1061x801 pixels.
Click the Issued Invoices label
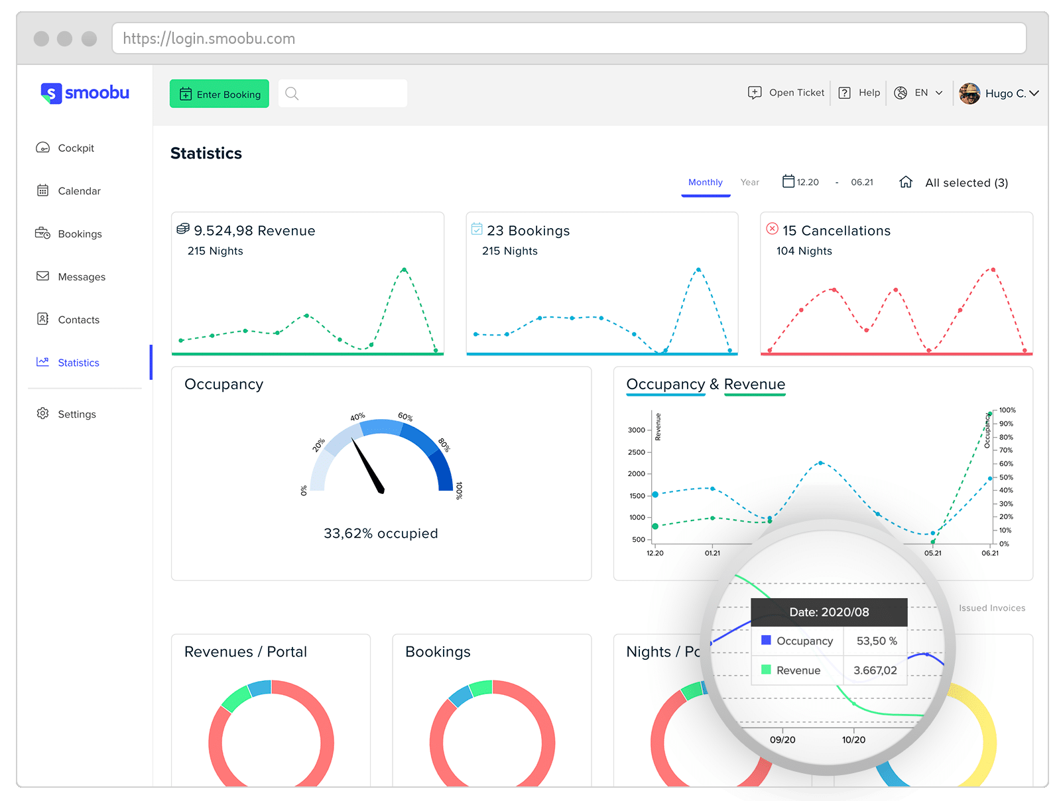[x=991, y=608]
